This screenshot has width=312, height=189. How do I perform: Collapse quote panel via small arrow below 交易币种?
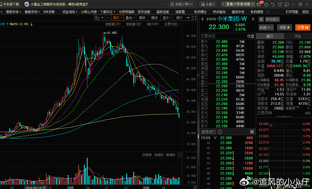pyautogui.click(x=284, y=116)
